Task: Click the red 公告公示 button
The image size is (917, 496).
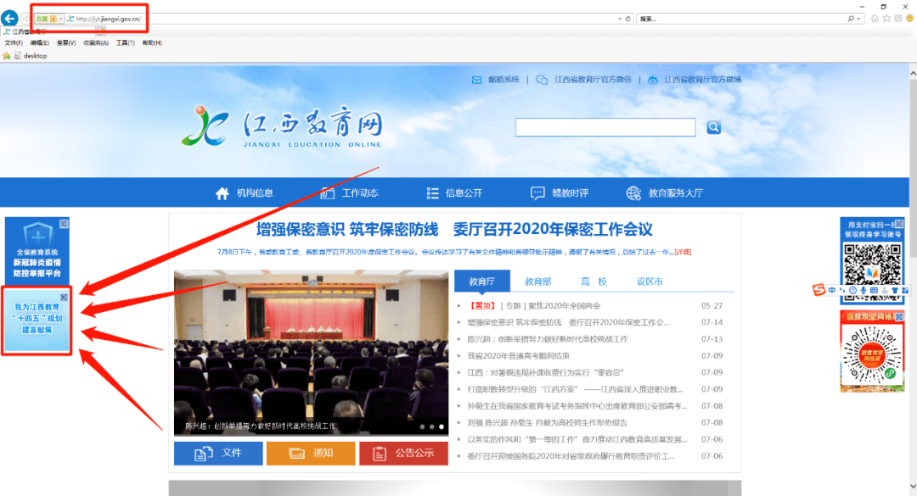Action: point(403,453)
